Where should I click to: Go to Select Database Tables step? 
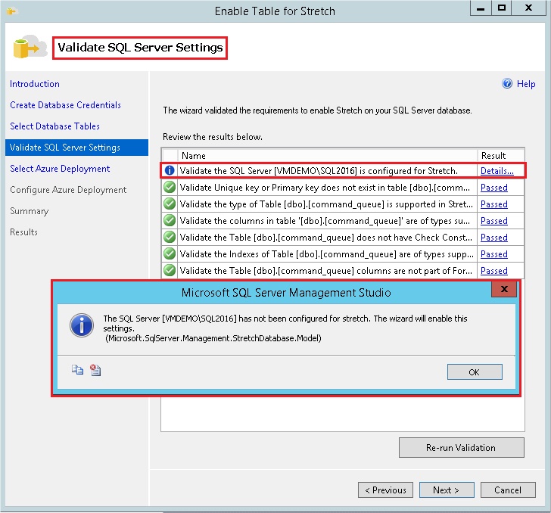click(x=54, y=126)
